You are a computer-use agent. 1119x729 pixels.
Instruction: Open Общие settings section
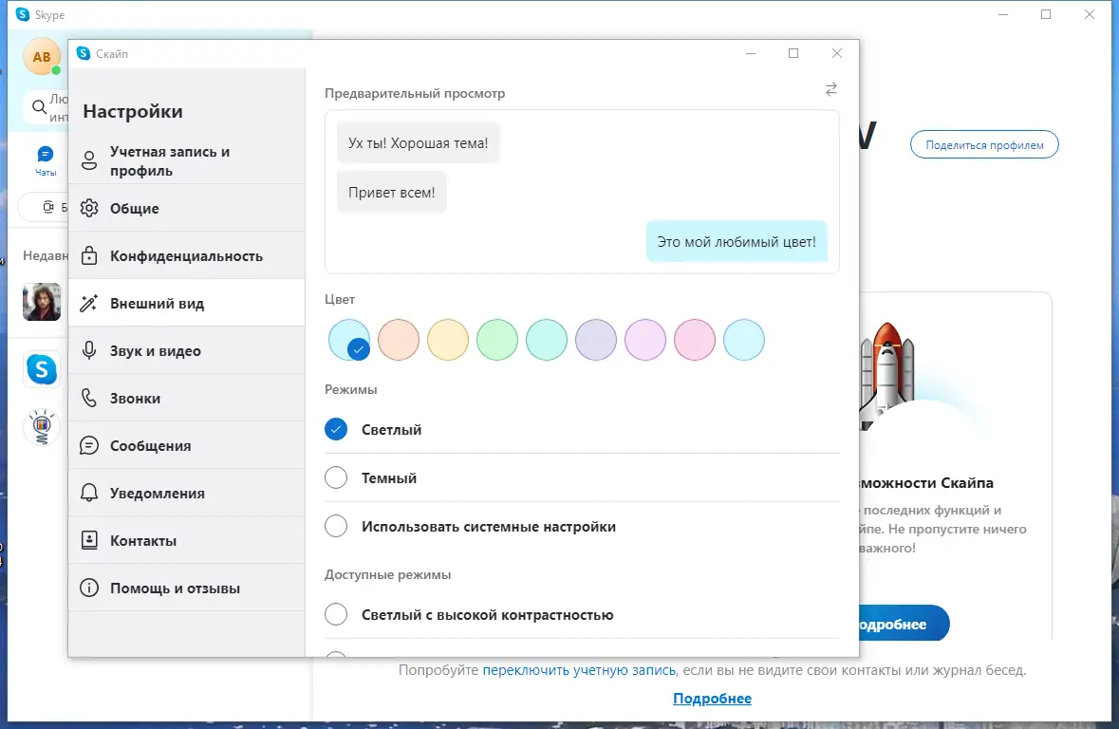point(187,209)
